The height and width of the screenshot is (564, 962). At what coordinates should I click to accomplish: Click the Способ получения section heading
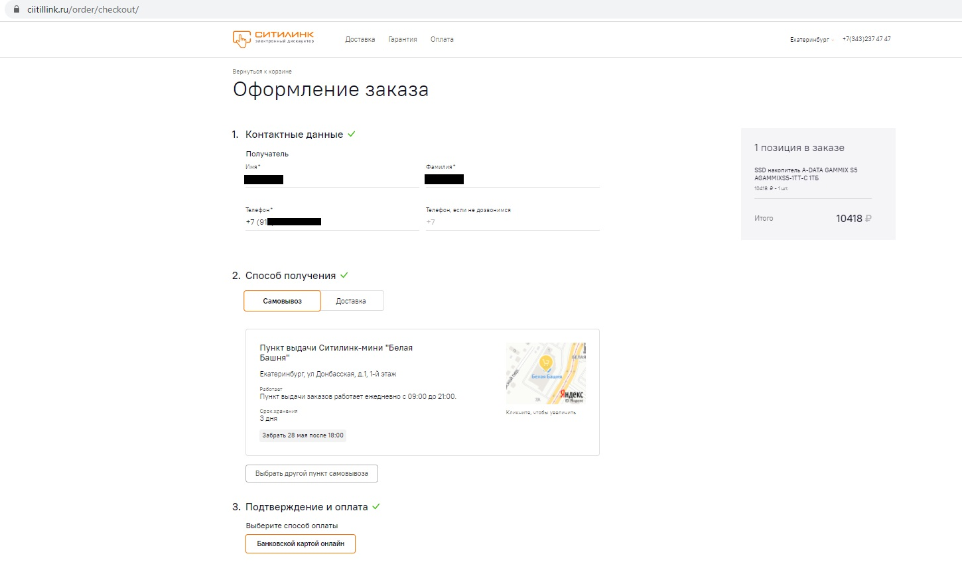[x=291, y=276]
